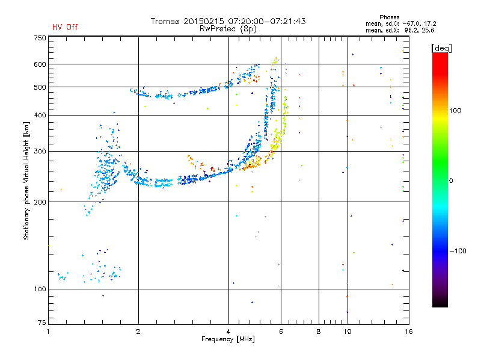
Task: Select the title "Tromsø 20150215 07:20:00-07:21:43"
Action: point(228,21)
